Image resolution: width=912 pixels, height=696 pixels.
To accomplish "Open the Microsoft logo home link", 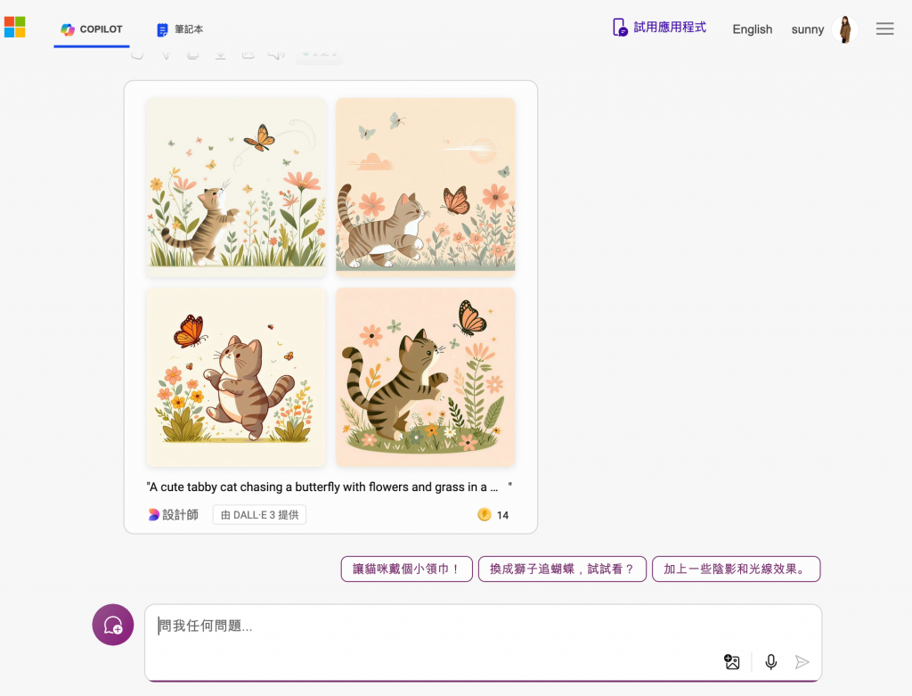I will [14, 27].
